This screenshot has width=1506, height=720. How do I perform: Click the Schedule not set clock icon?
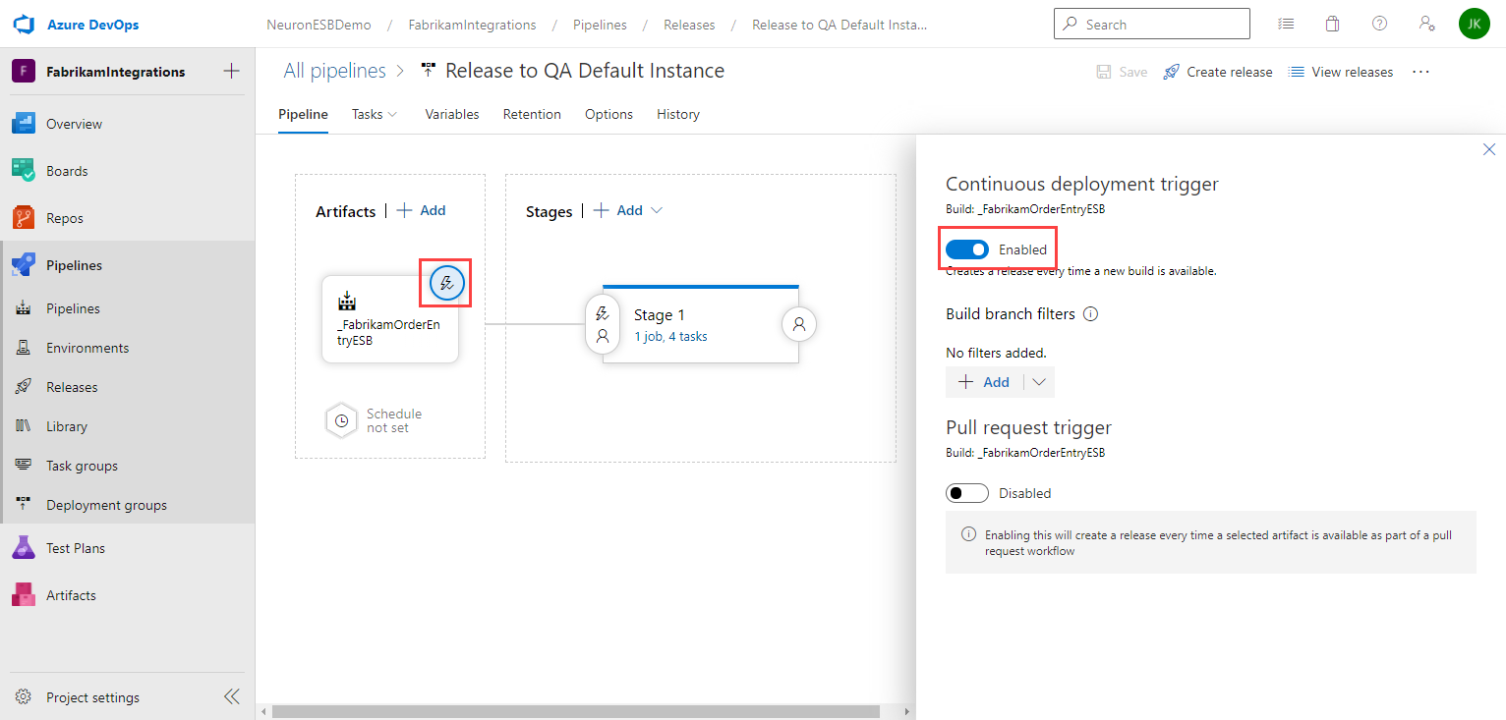tap(341, 420)
